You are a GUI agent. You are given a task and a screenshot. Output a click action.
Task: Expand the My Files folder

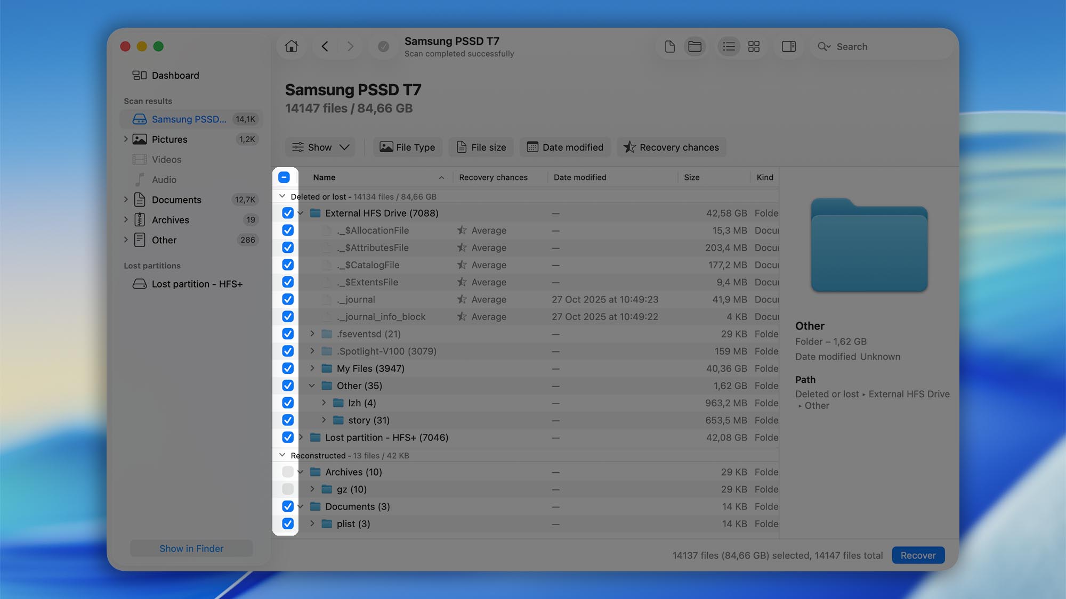click(x=312, y=368)
